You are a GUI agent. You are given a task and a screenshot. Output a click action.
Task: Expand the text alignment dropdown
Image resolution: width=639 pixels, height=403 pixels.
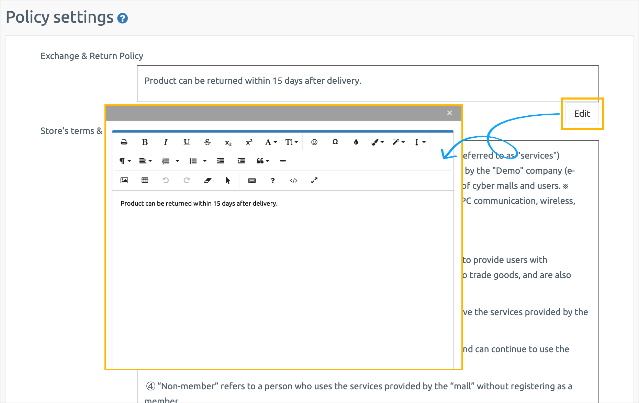pos(145,161)
